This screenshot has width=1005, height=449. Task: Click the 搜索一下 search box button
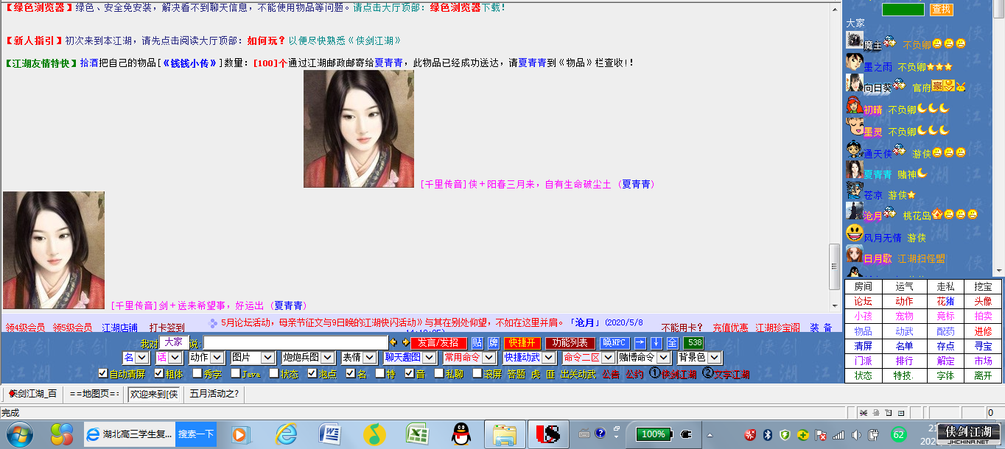coord(196,434)
